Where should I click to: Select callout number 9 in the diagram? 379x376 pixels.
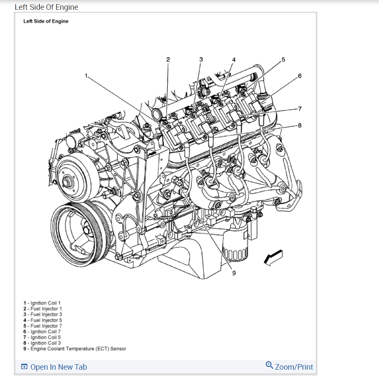click(234, 273)
